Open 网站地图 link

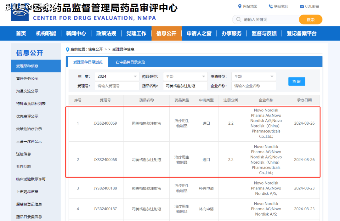(x=250, y=6)
